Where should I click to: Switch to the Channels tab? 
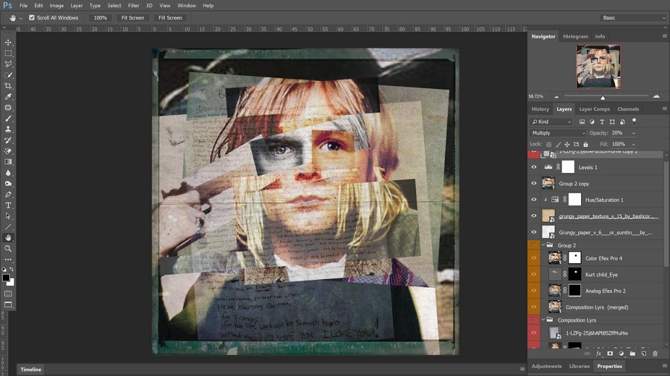coord(627,109)
